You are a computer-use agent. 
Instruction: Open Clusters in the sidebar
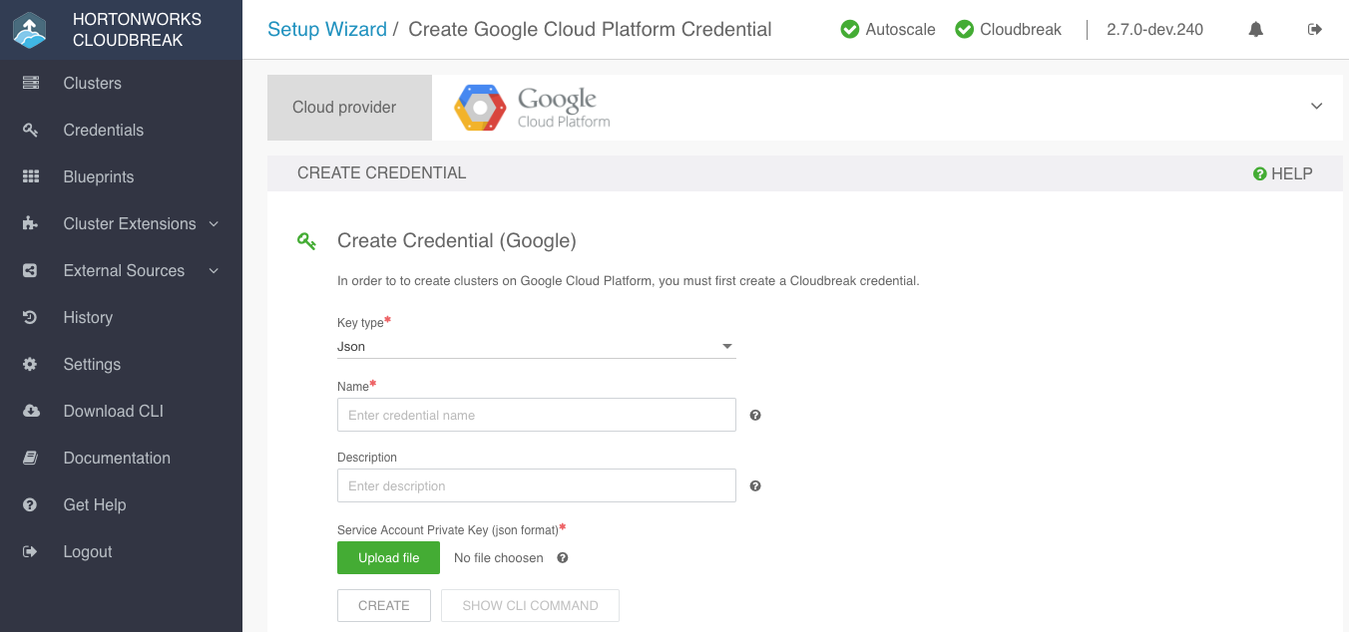tap(92, 84)
